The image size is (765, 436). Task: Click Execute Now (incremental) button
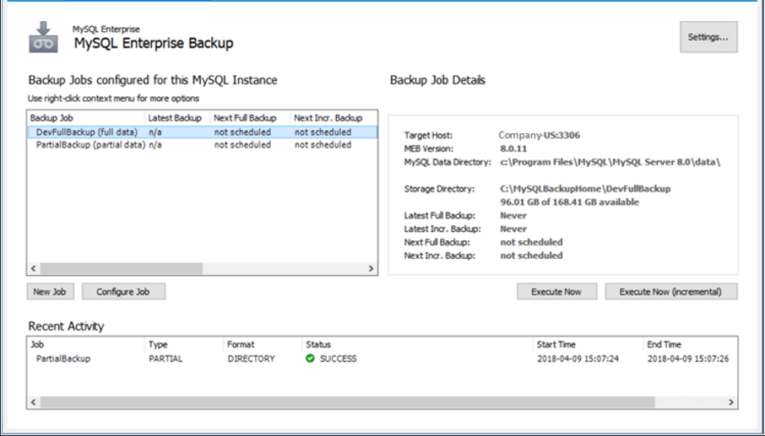pos(670,292)
